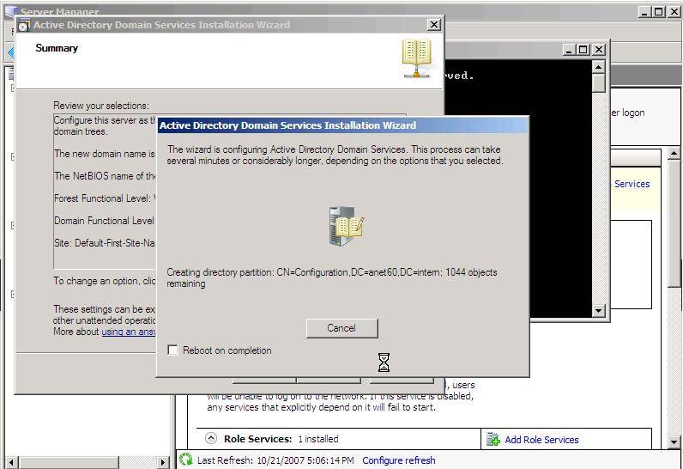
Task: Click the Server Manager back arrow toolbar icon
Action: (11, 52)
